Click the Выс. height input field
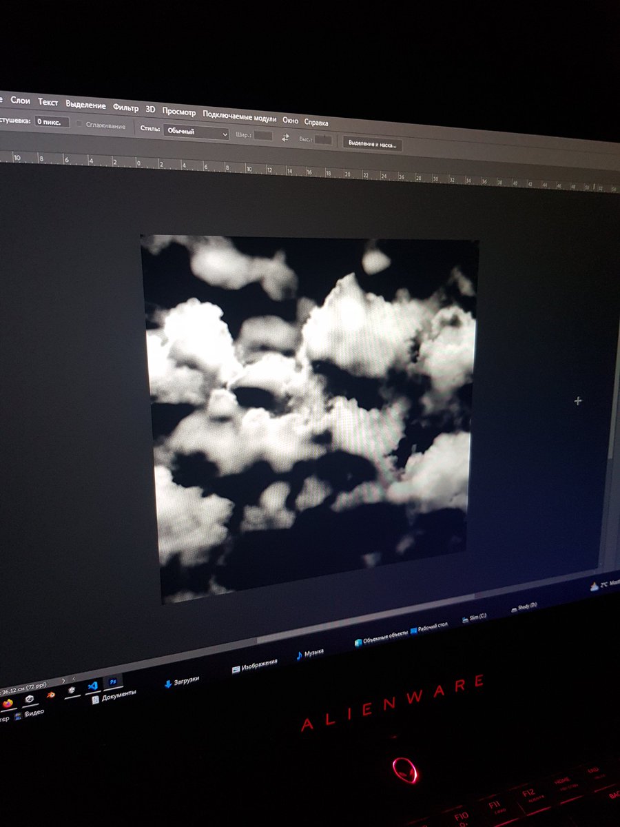This screenshot has height=827, width=620. pyautogui.click(x=323, y=139)
